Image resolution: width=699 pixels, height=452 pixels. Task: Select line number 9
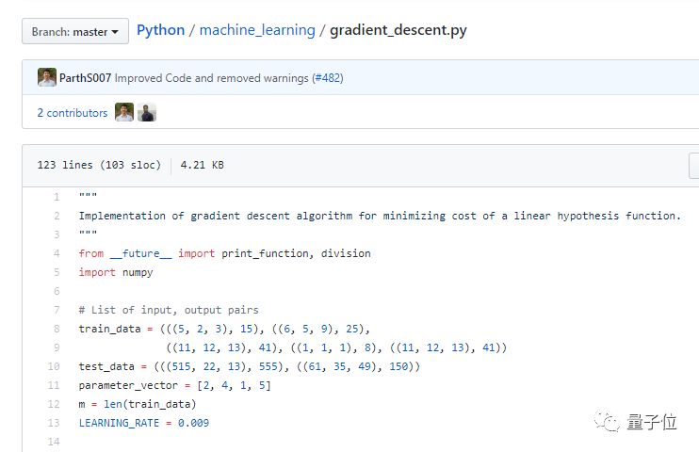(57, 347)
